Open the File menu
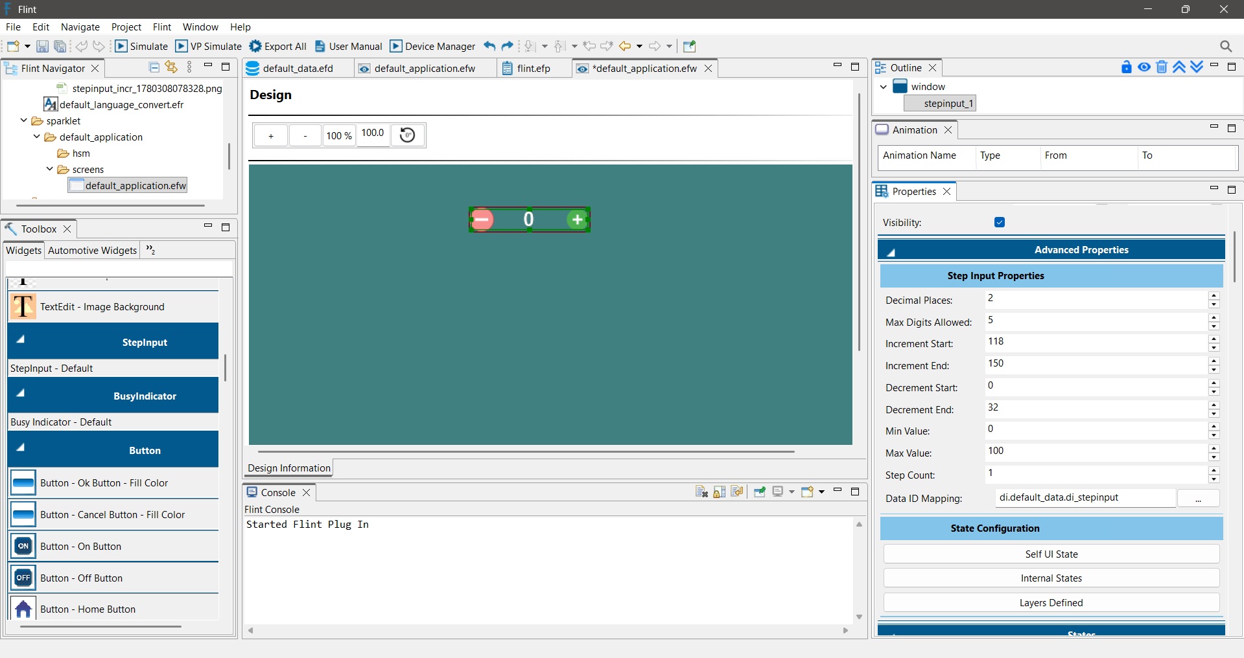The image size is (1244, 658). [13, 27]
